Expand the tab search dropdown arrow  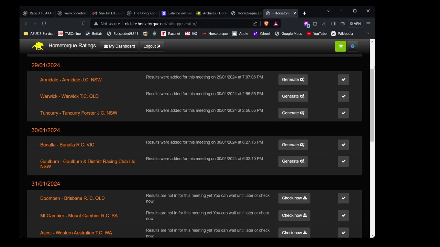click(329, 11)
